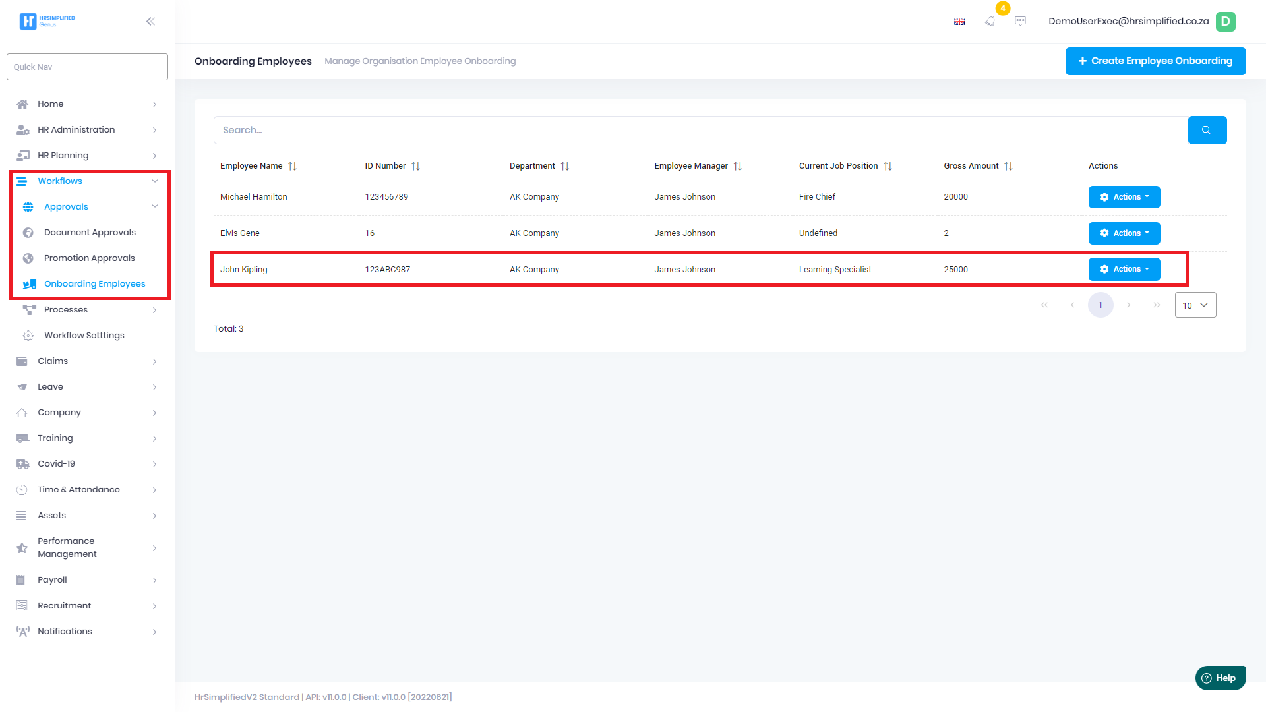Open Document Approvals menu item
The image size is (1266, 712).
[90, 233]
